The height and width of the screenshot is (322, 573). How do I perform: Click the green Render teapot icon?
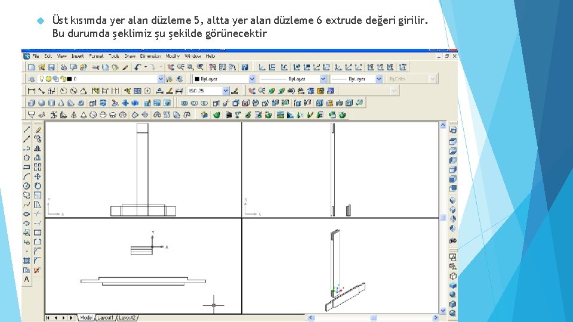(217, 115)
